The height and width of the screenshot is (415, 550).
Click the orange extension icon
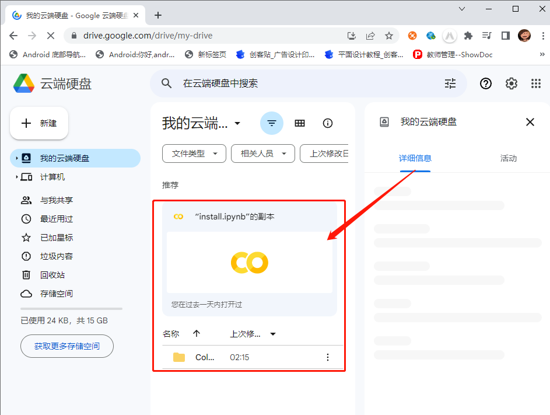pyautogui.click(x=412, y=36)
